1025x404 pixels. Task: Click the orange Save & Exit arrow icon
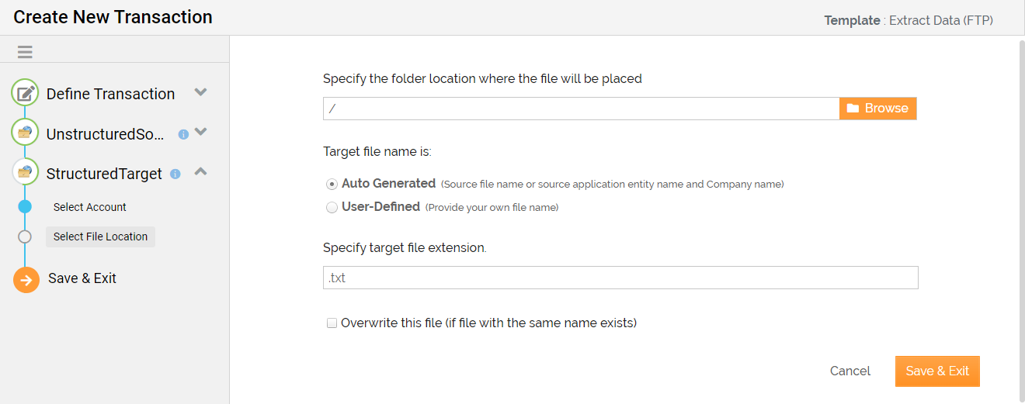pos(26,280)
